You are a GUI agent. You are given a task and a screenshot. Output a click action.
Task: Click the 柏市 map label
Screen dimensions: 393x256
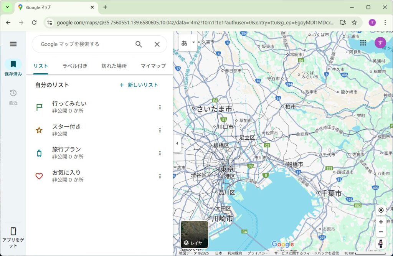point(291,107)
